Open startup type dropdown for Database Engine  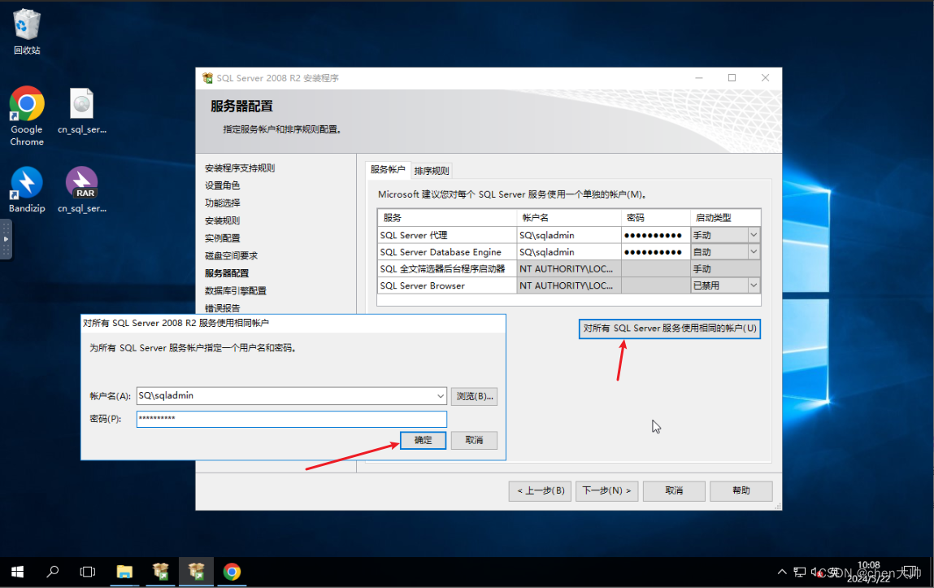tap(754, 252)
